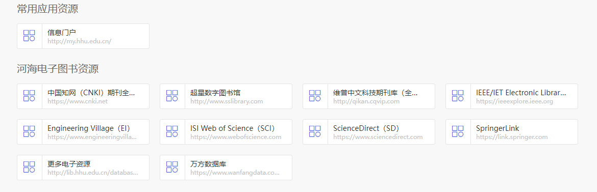Click the ScienceDirect (SD) icon

pos(315,131)
